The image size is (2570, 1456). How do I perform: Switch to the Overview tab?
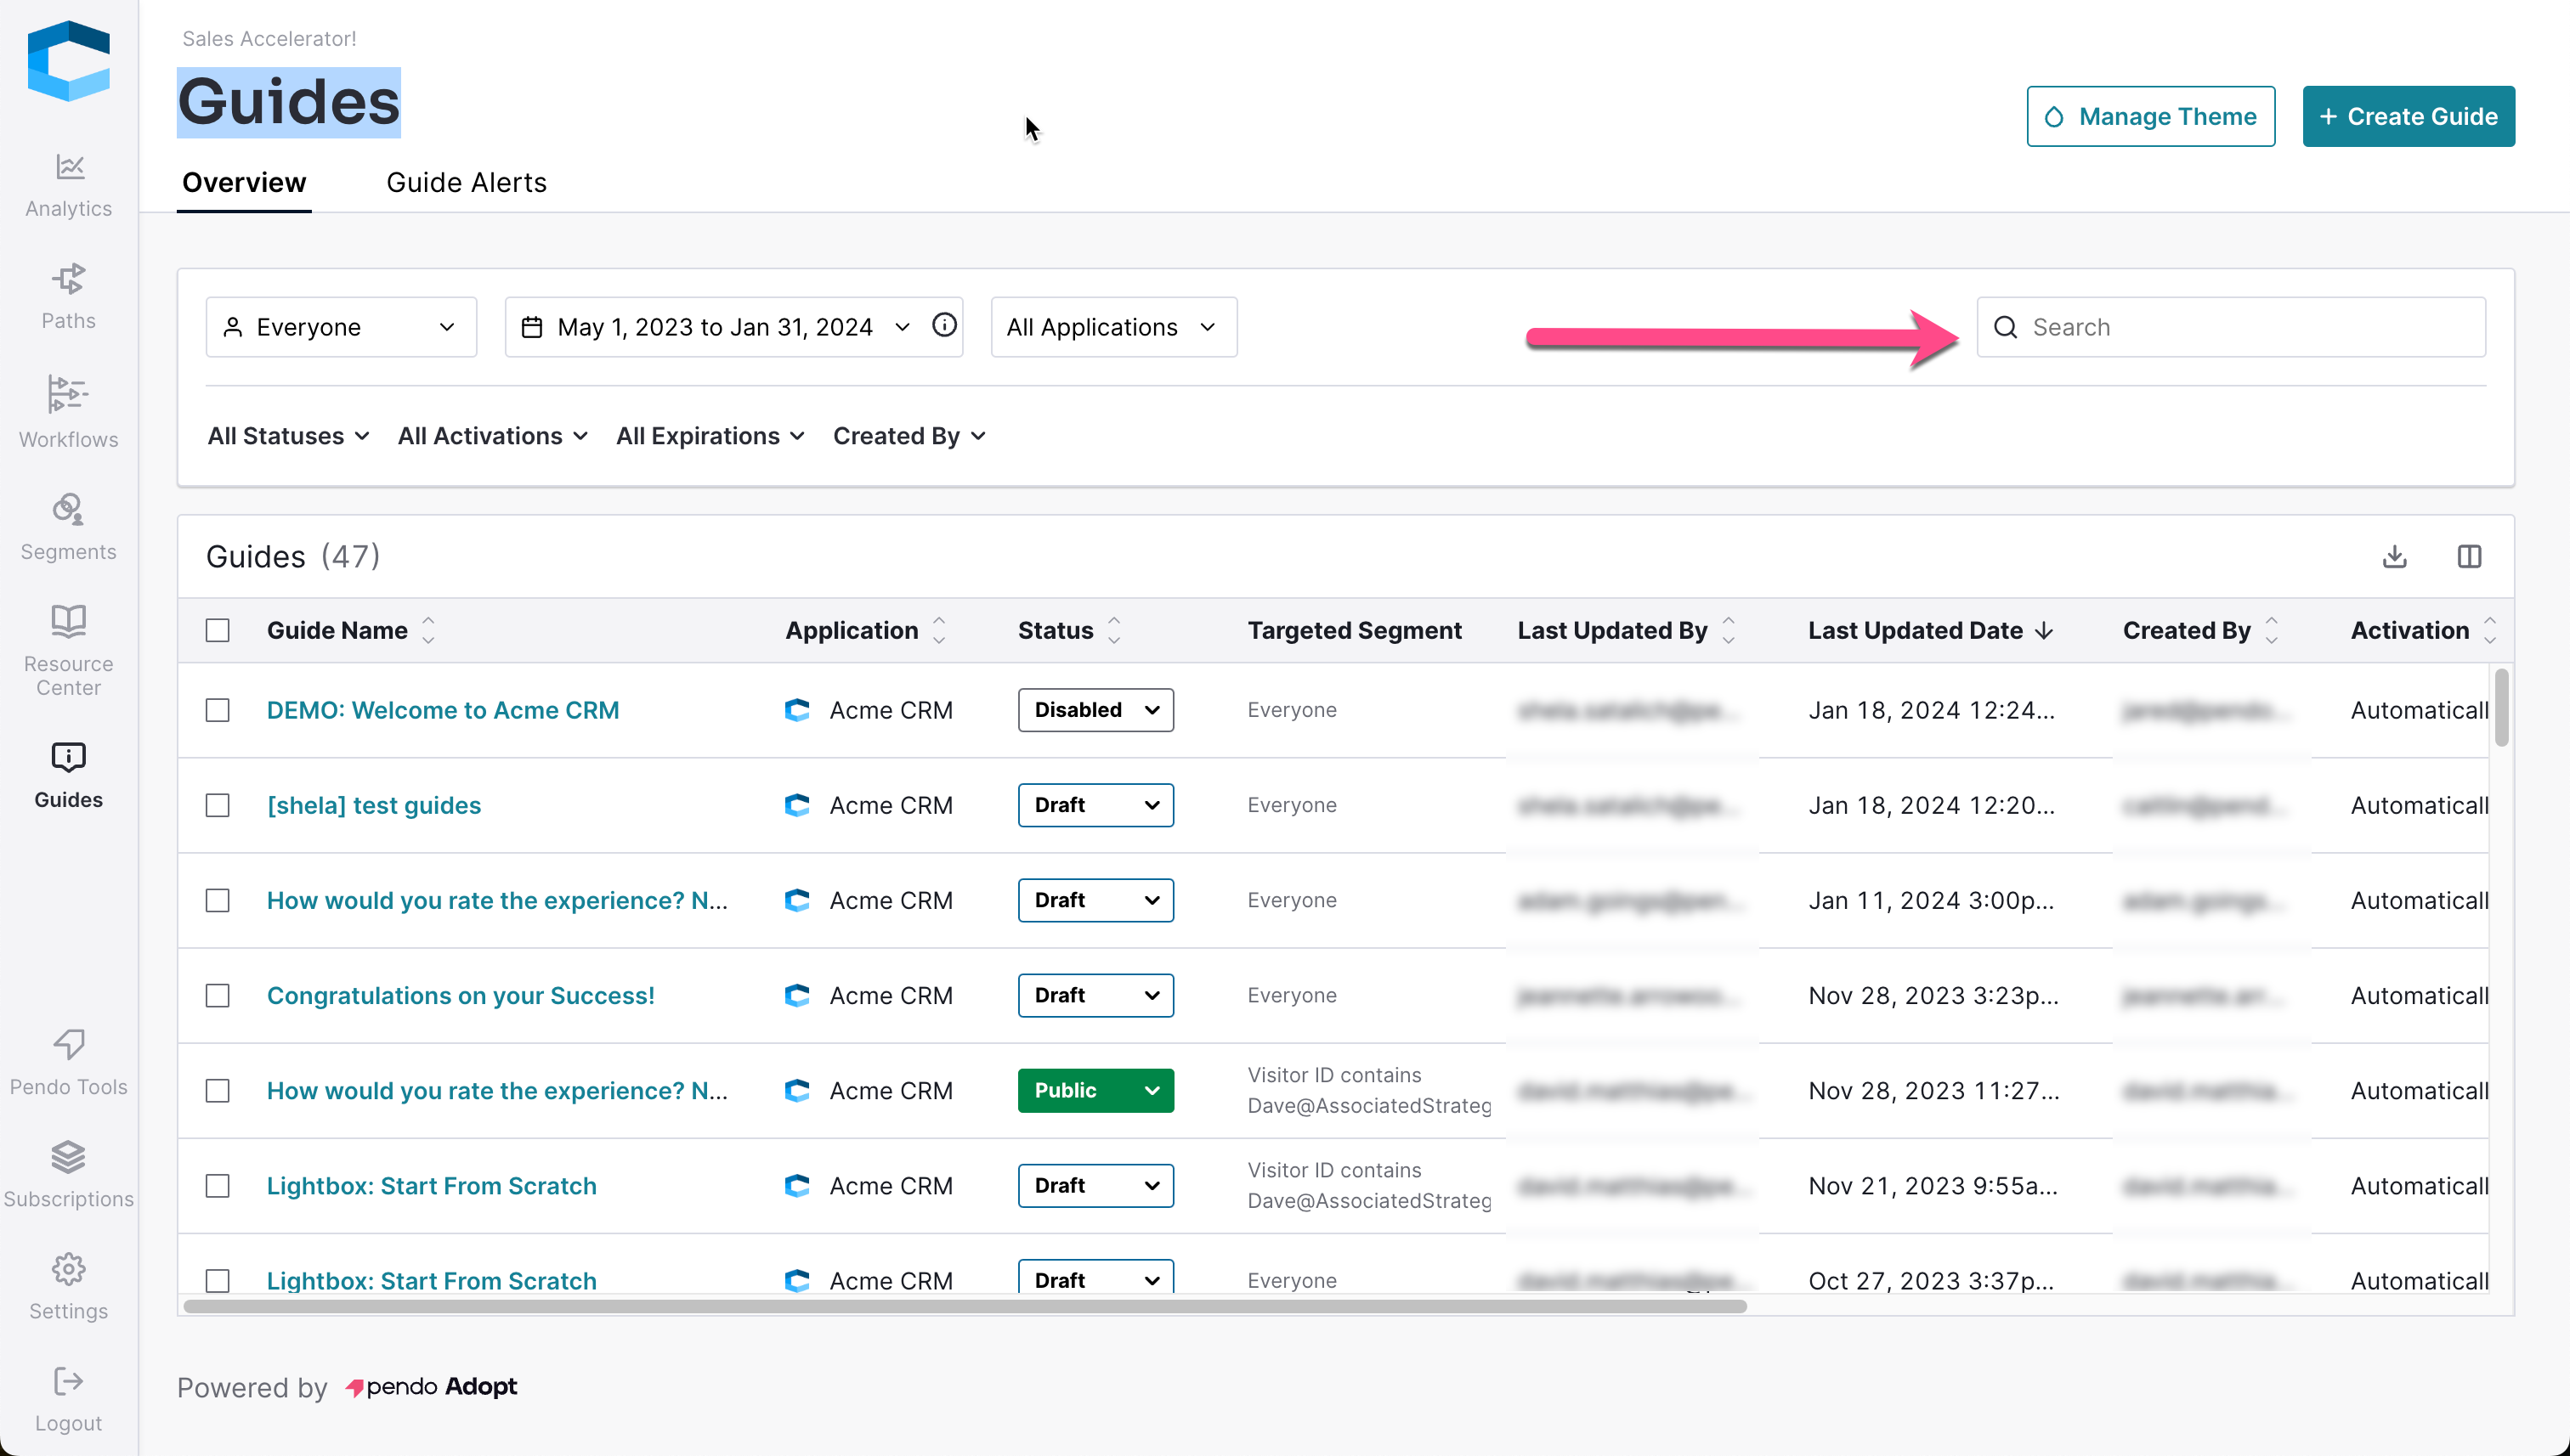tap(244, 183)
